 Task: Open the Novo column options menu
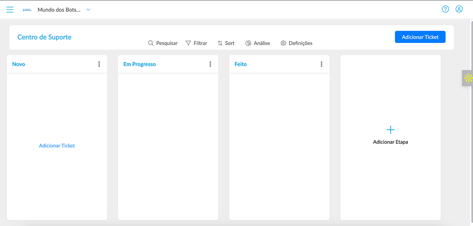coord(99,64)
